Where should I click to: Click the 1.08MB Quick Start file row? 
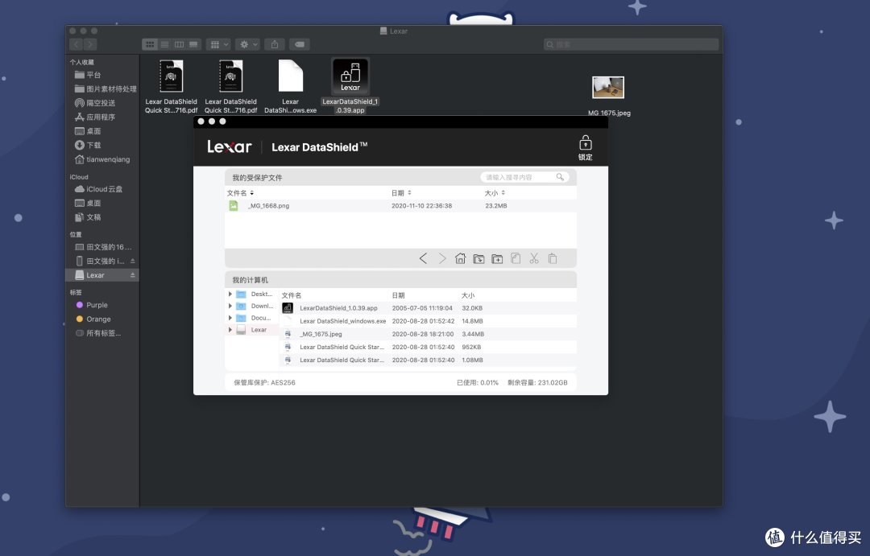(x=428, y=360)
